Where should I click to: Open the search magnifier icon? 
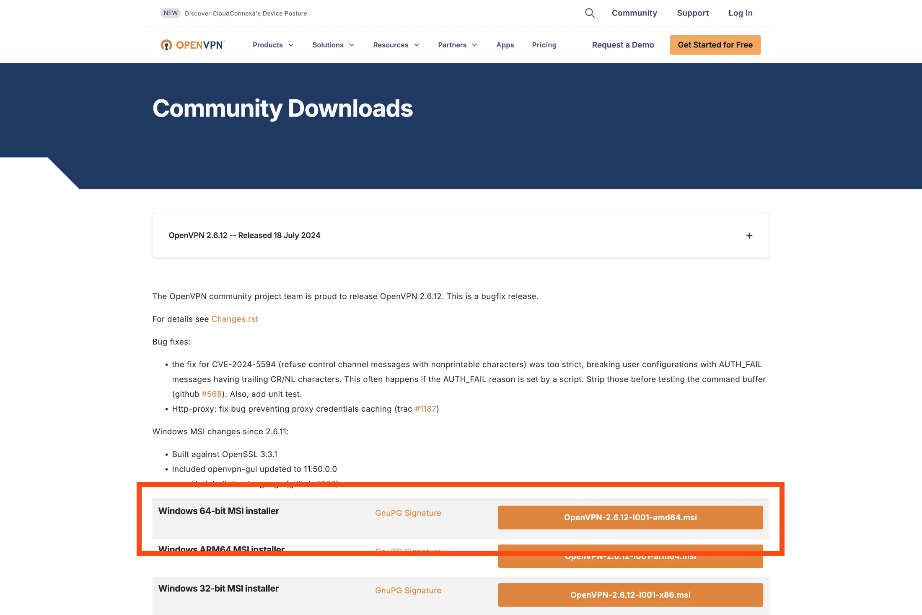590,13
